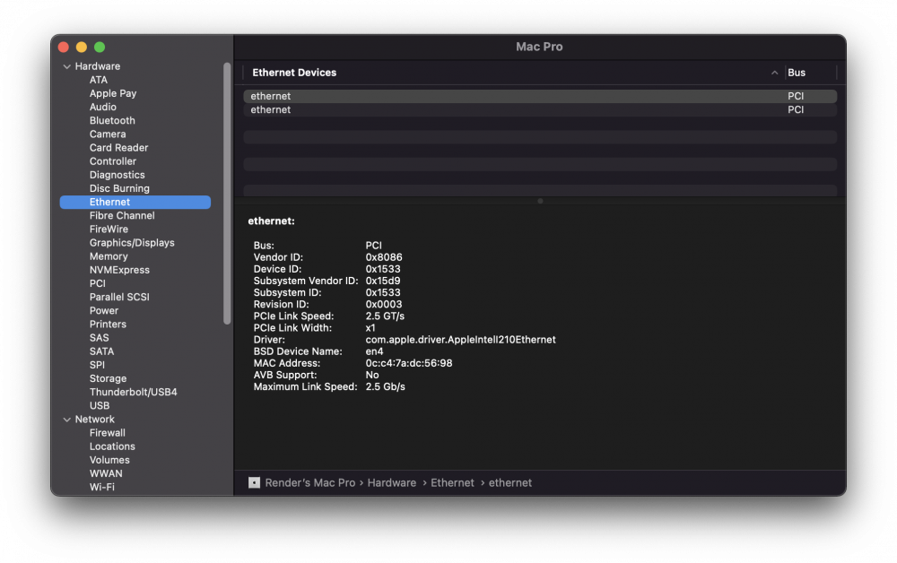Select the highlighted Ethernet sidebar item
This screenshot has height=563, width=897.
(x=135, y=202)
